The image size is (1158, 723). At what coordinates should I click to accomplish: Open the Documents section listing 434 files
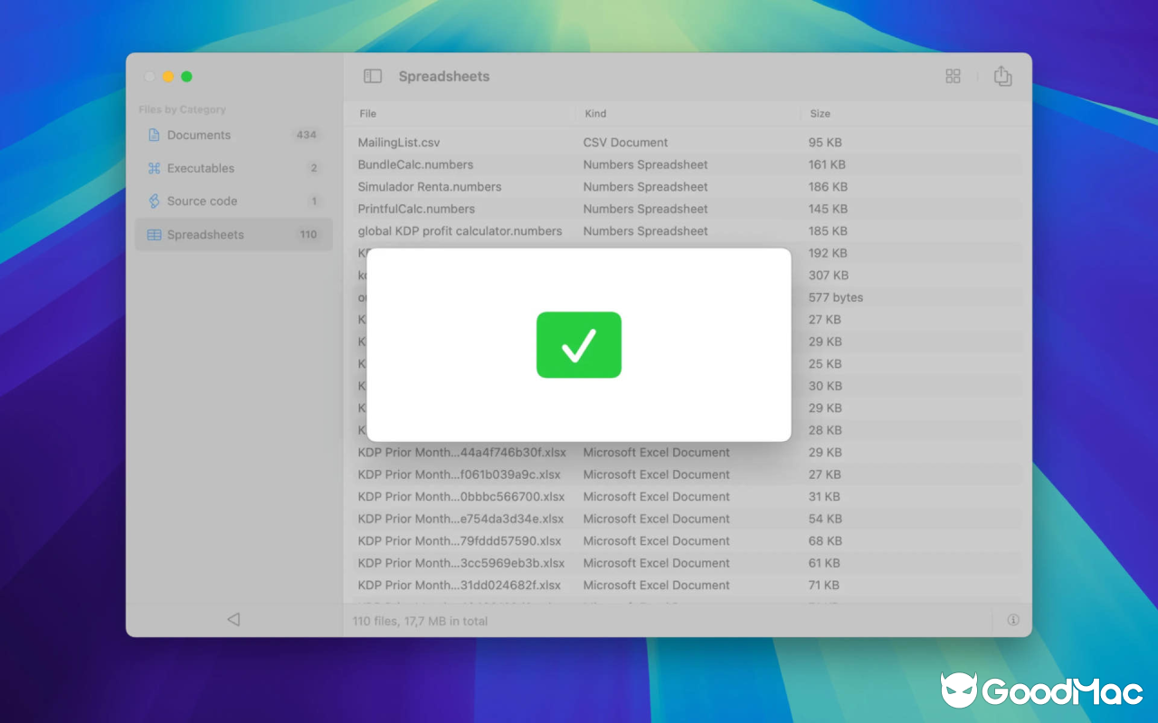point(199,135)
